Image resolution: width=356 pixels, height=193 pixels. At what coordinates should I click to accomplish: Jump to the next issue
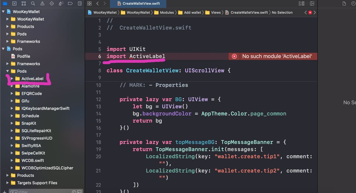(x=315, y=12)
